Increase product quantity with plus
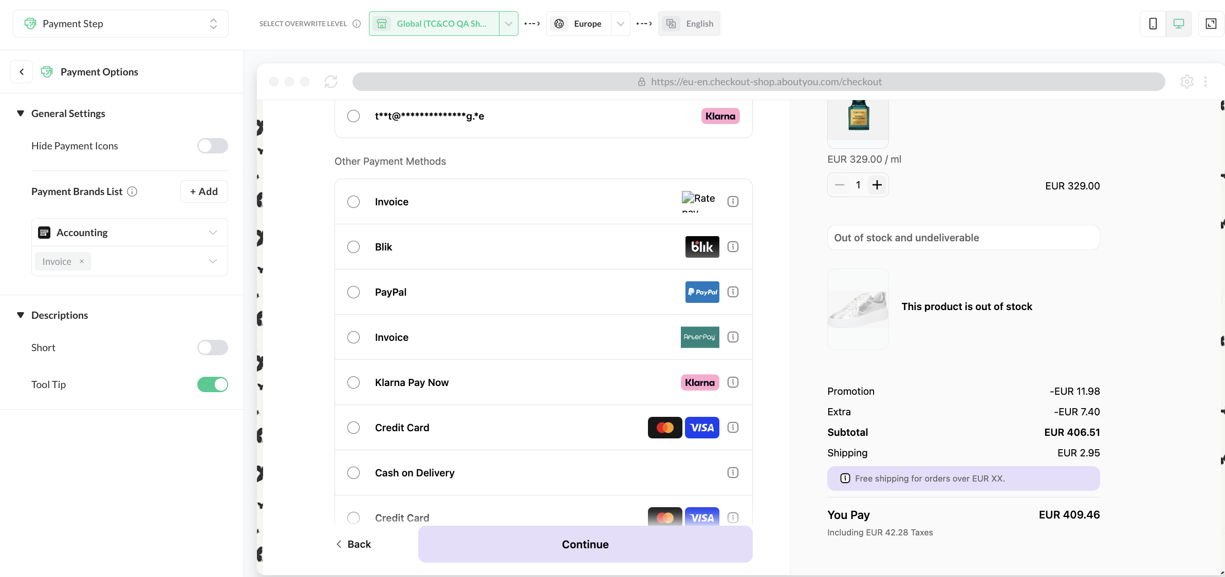Viewport: 1225px width, 577px height. 877,185
